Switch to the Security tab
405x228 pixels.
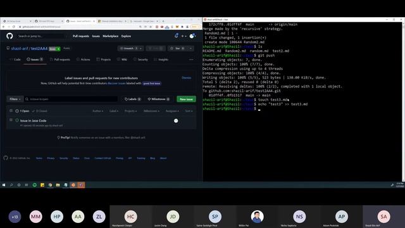pos(140,60)
